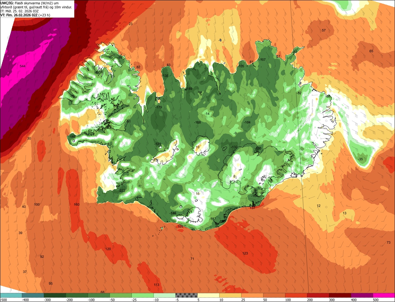Click the 71 value in the south ocean
Image resolution: width=395 pixels, height=302 pixels.
pos(192,259)
